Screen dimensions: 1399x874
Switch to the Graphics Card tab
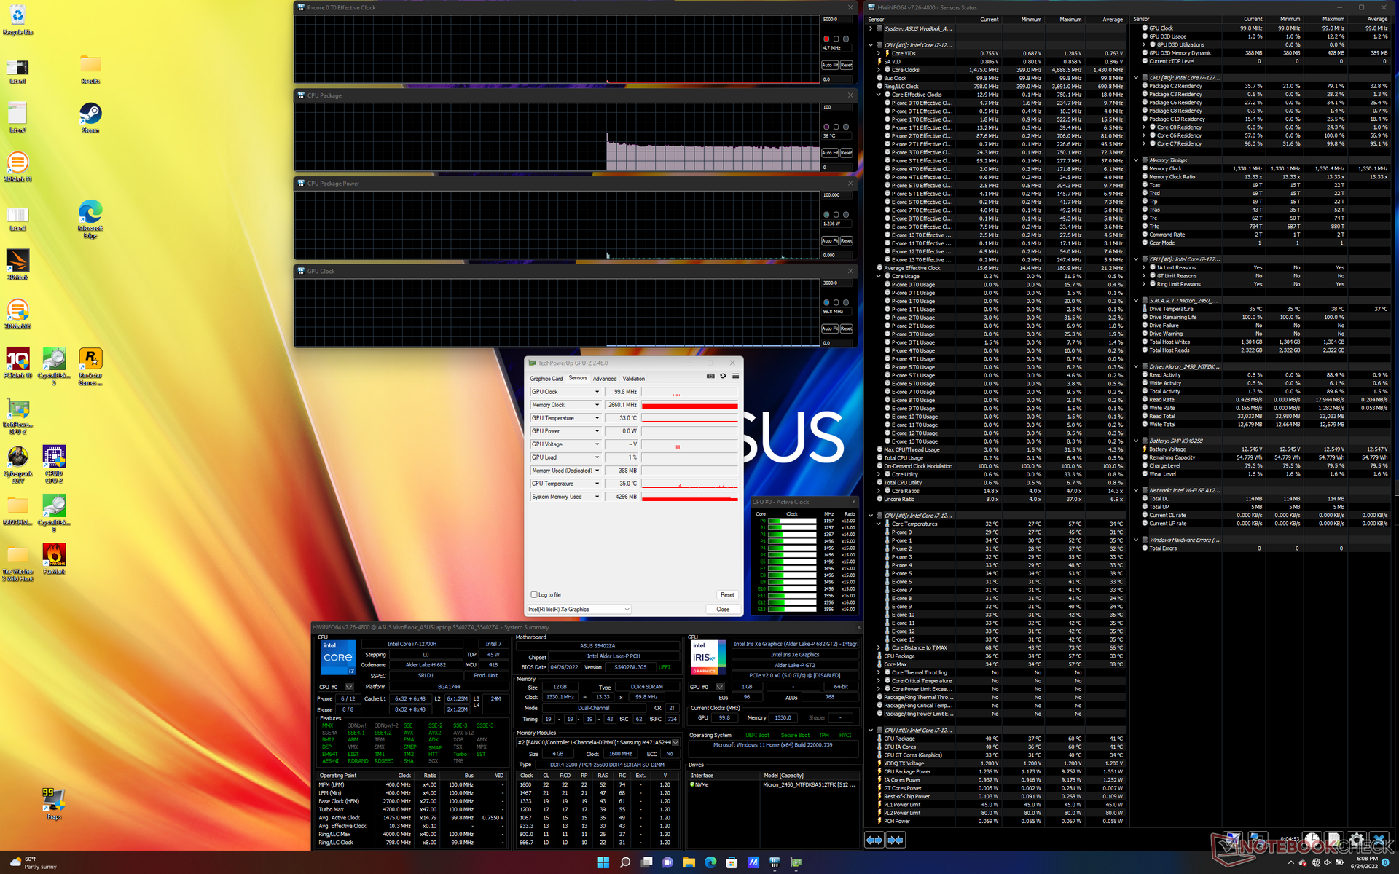click(x=546, y=379)
